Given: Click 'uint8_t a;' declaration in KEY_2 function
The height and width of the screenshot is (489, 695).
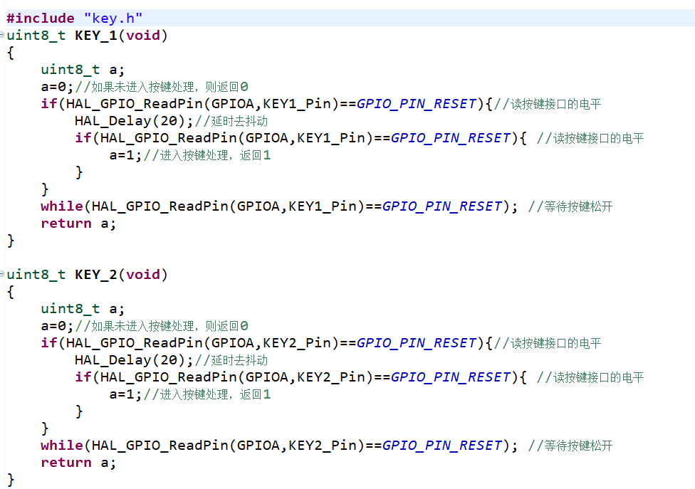Looking at the screenshot, I should click(x=83, y=309).
